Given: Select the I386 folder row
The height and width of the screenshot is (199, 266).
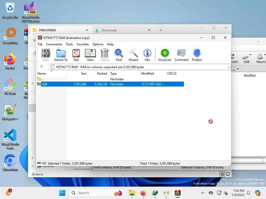Looking at the screenshot, I should [x=110, y=84].
